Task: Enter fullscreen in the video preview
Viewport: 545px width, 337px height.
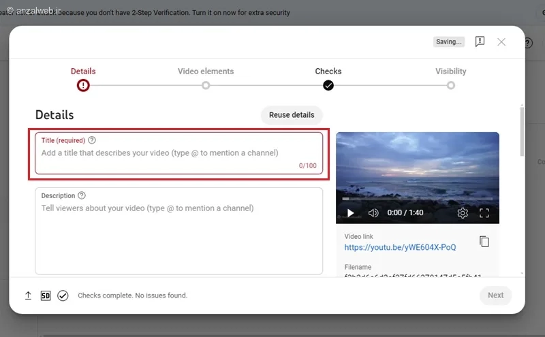Action: pos(484,212)
